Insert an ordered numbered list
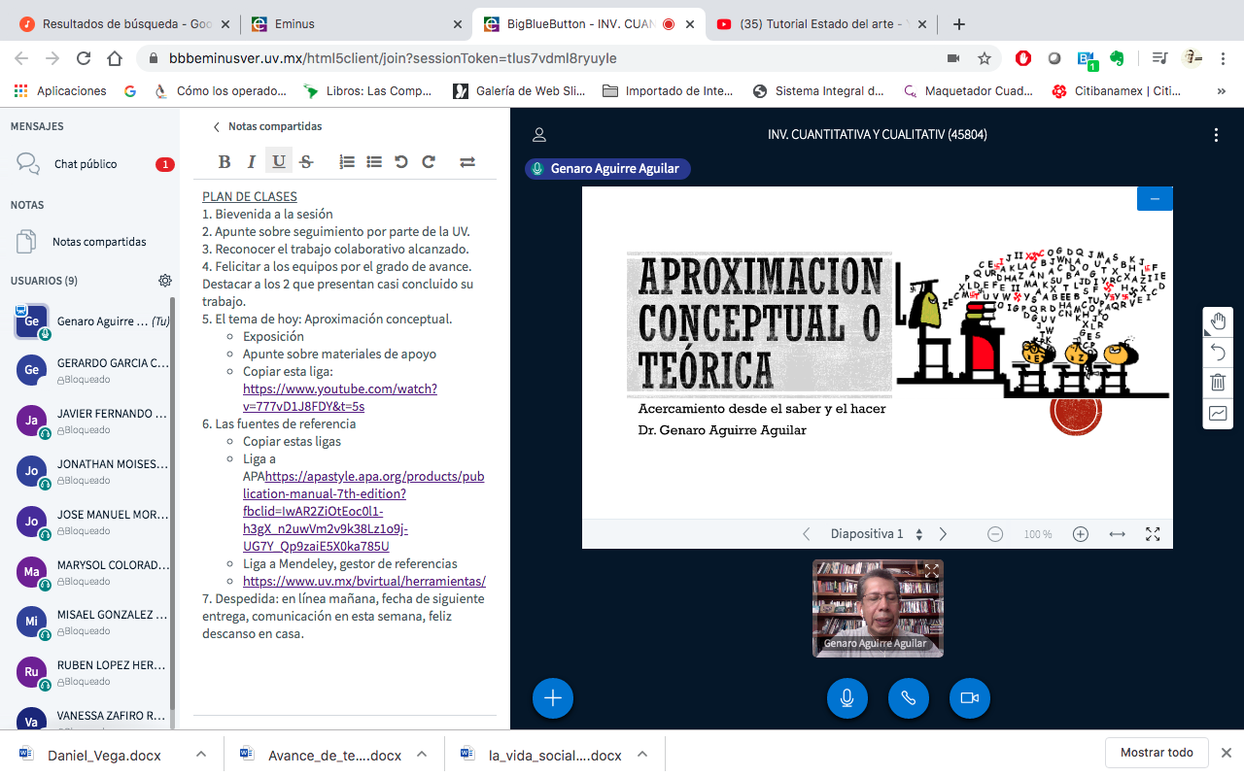 coord(347,162)
